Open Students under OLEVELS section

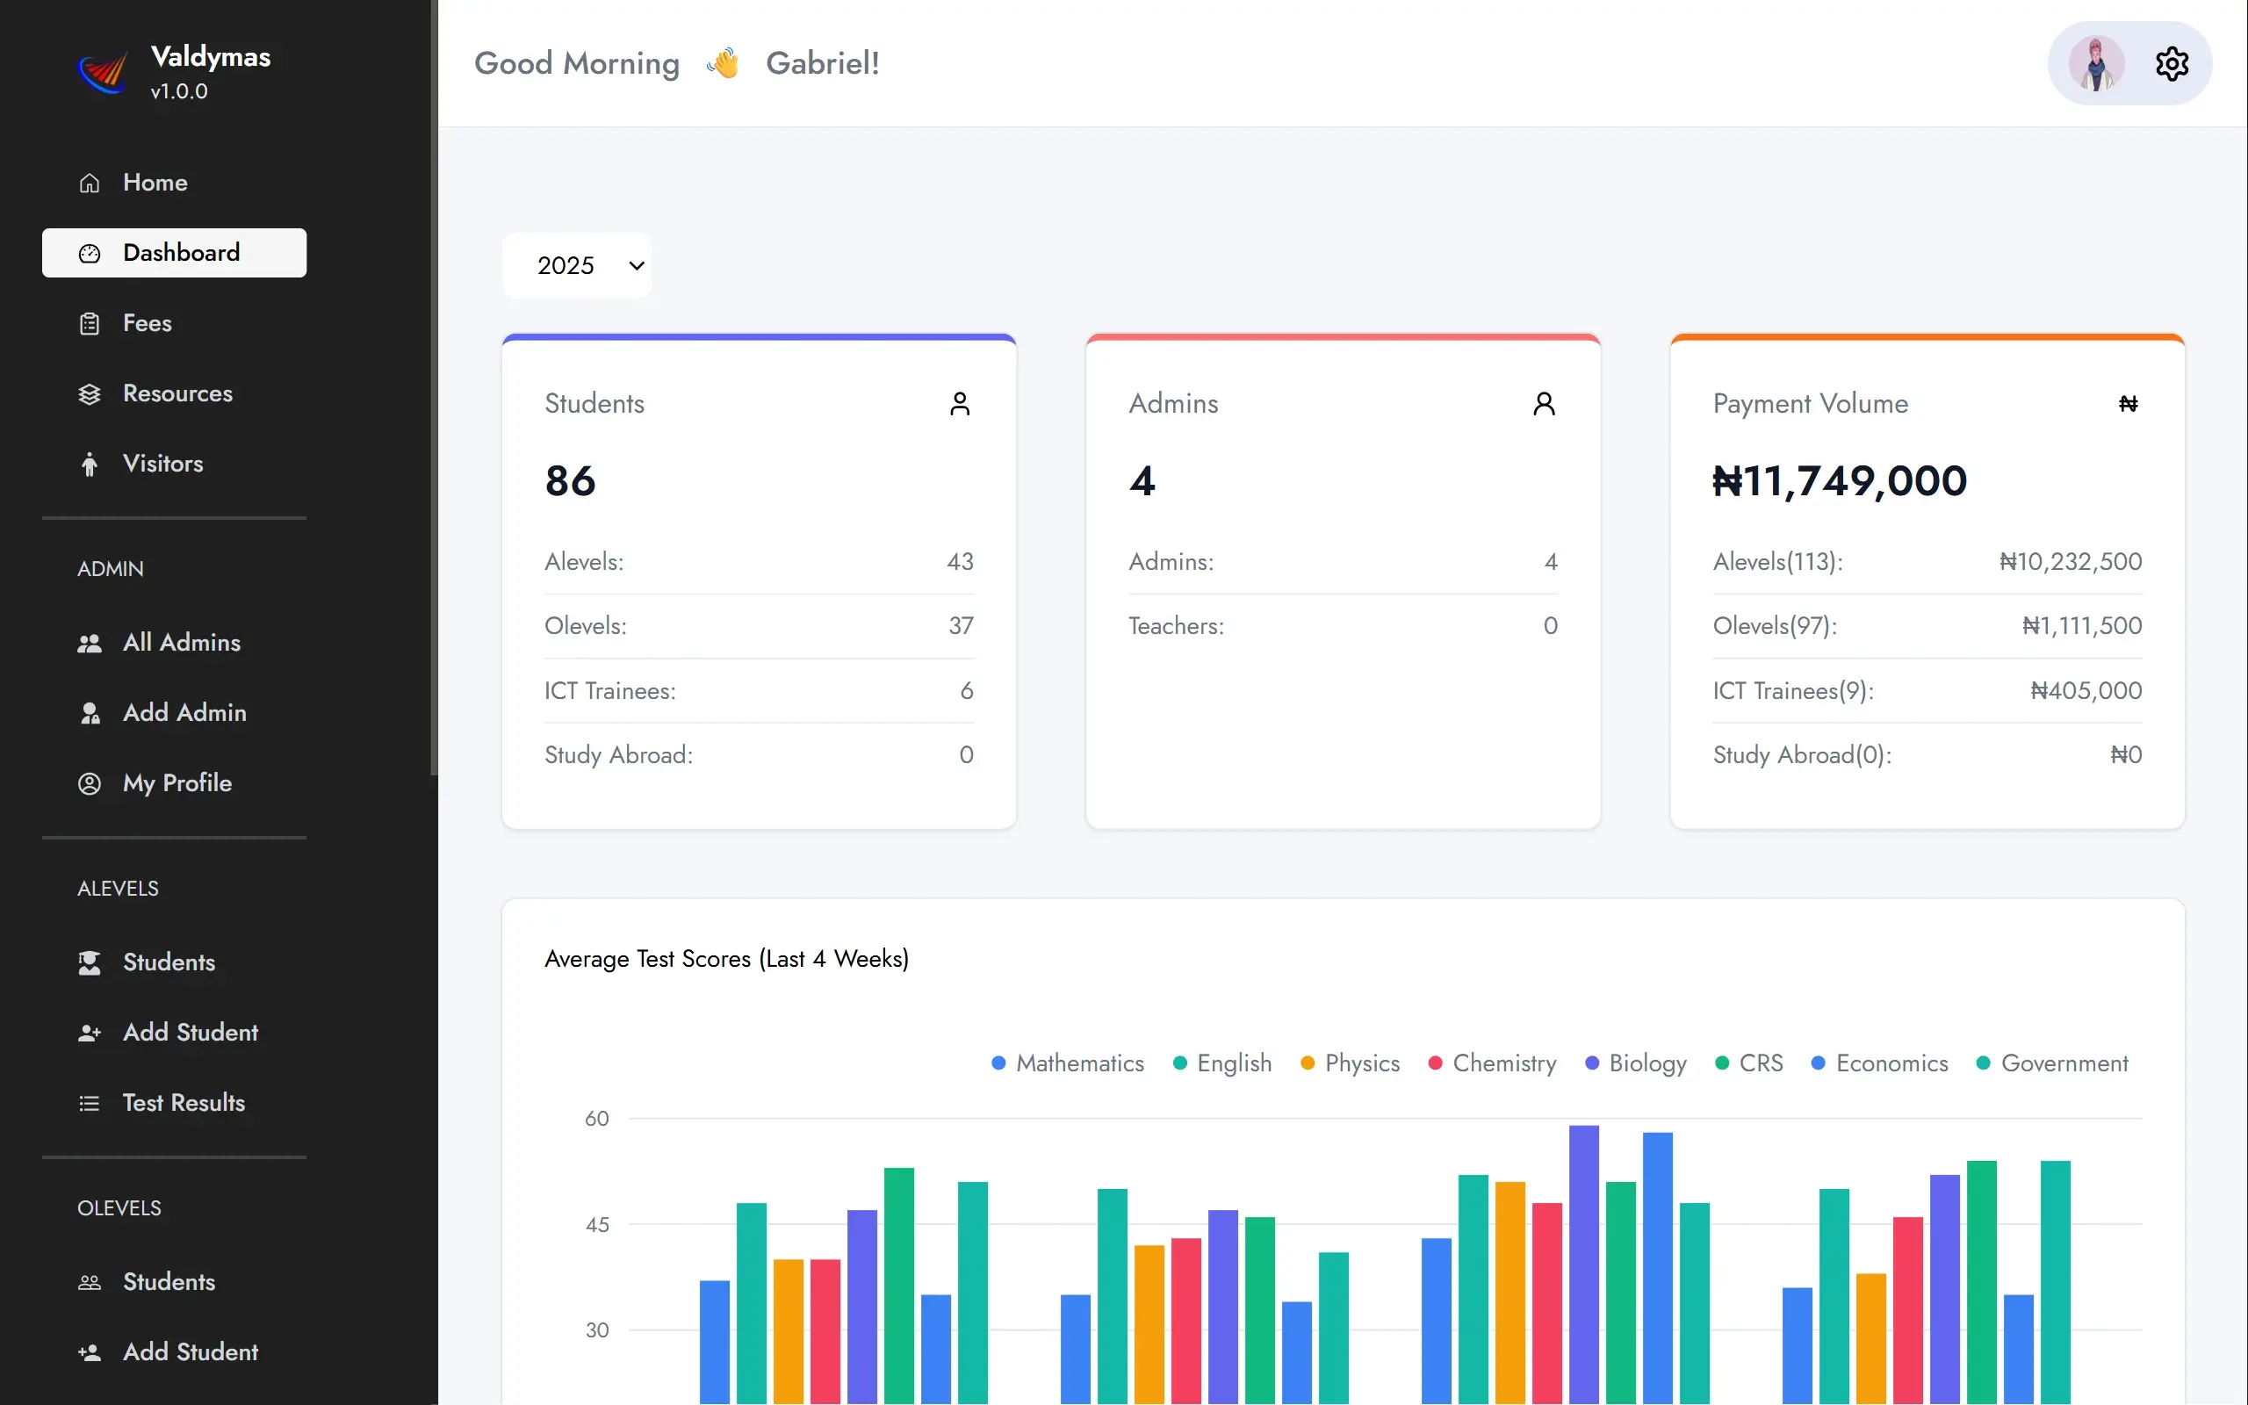(174, 1282)
